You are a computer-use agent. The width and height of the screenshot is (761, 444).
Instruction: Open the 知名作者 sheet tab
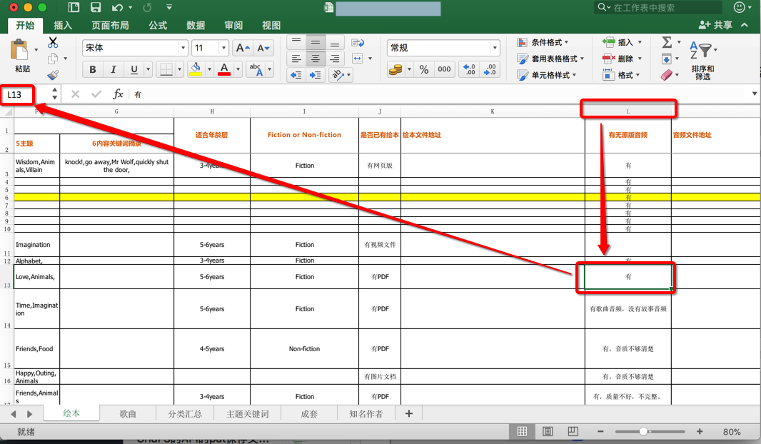[366, 414]
